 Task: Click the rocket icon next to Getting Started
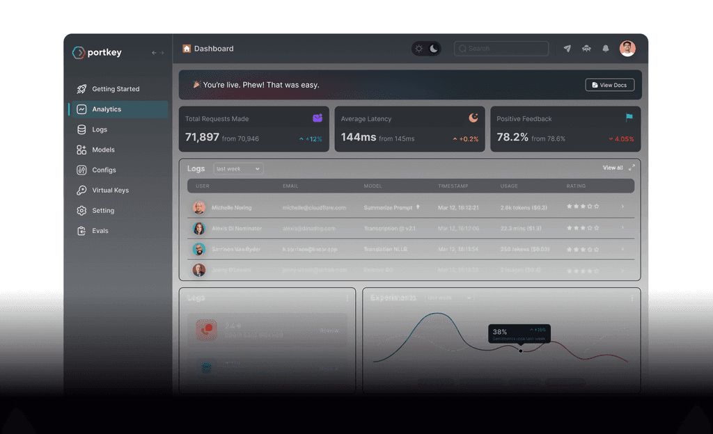coord(81,89)
